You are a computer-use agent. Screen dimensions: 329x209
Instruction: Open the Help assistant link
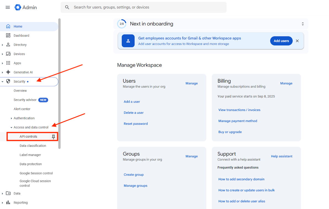tap(282, 156)
